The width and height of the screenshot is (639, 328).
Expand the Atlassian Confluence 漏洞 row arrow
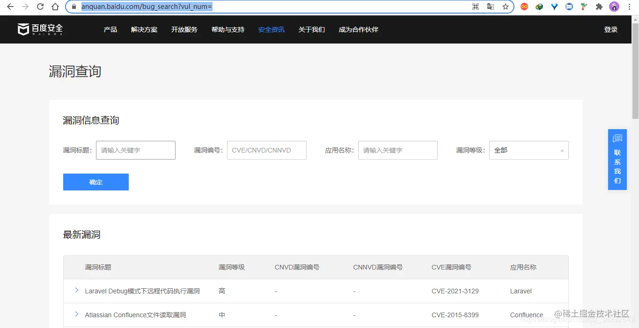pyautogui.click(x=76, y=314)
